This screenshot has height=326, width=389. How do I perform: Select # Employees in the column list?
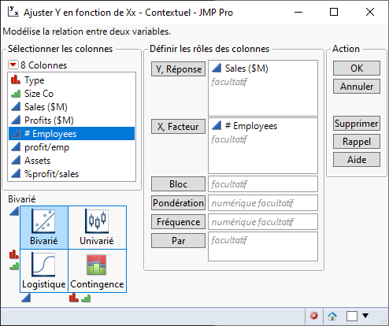pyautogui.click(x=72, y=134)
